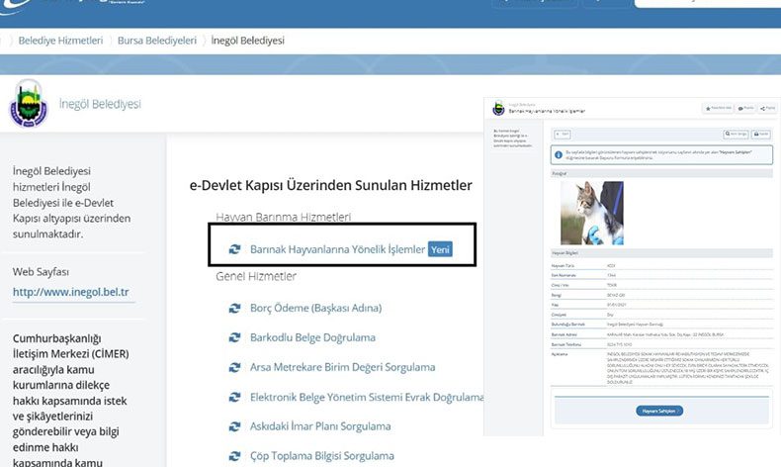Click the İnegöl Belediyesi municipality logo
781x467 pixels.
[29, 104]
